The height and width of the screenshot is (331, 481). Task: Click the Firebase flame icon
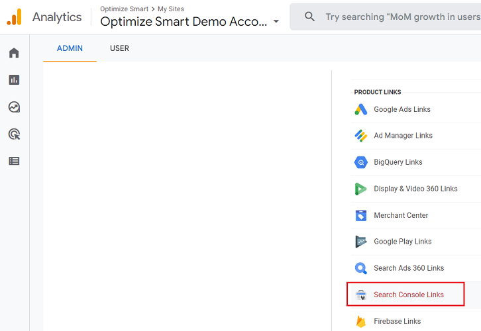pyautogui.click(x=360, y=321)
